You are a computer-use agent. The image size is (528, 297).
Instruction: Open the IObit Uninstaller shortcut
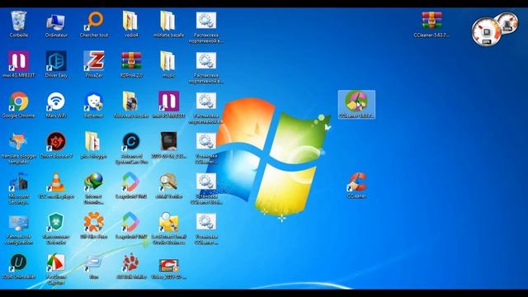point(18,266)
